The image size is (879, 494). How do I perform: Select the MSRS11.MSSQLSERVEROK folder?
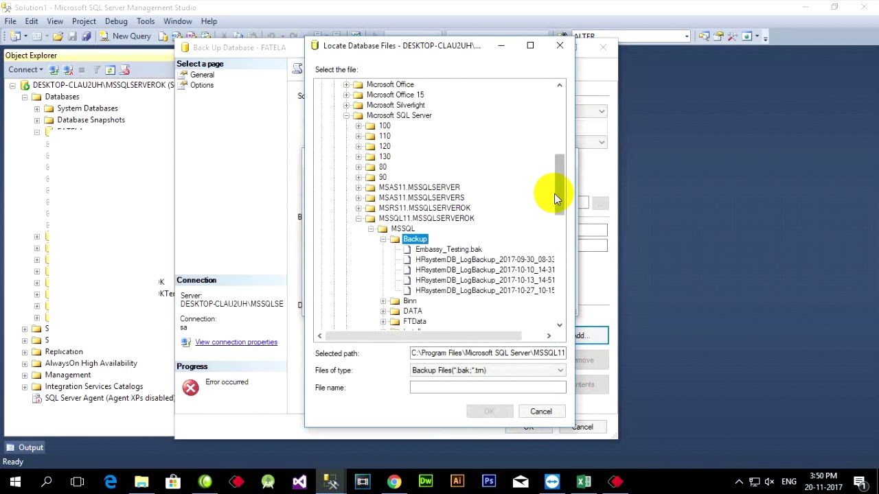424,208
